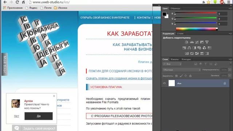The width and height of the screenshot is (233, 131).
Task: Open the Chrome hamburger menu
Action: tap(229, 2)
